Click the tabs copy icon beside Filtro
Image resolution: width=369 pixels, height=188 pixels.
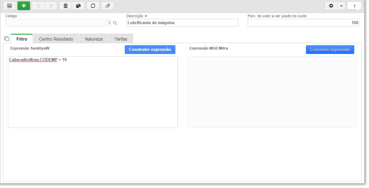[7, 39]
